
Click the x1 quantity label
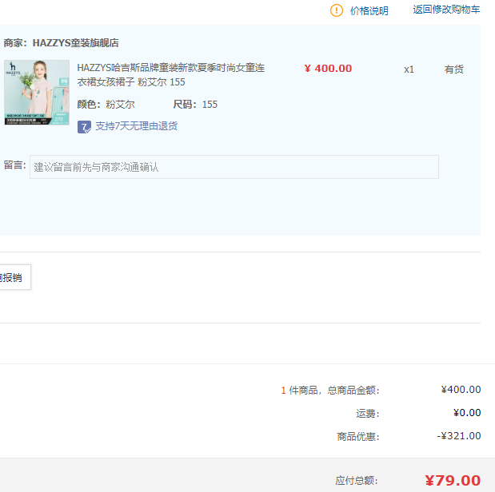pyautogui.click(x=409, y=69)
